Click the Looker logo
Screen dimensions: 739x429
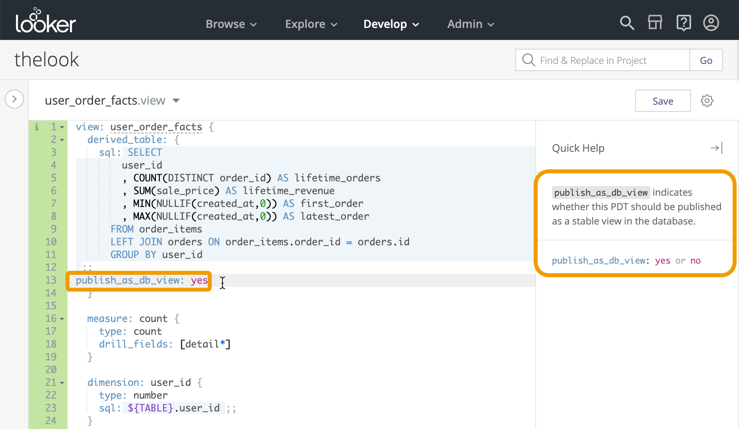coord(46,21)
